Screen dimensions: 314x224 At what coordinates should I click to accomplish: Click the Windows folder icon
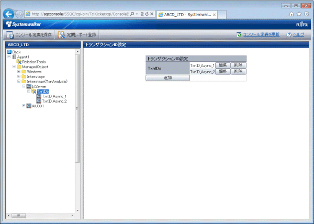tap(24, 72)
